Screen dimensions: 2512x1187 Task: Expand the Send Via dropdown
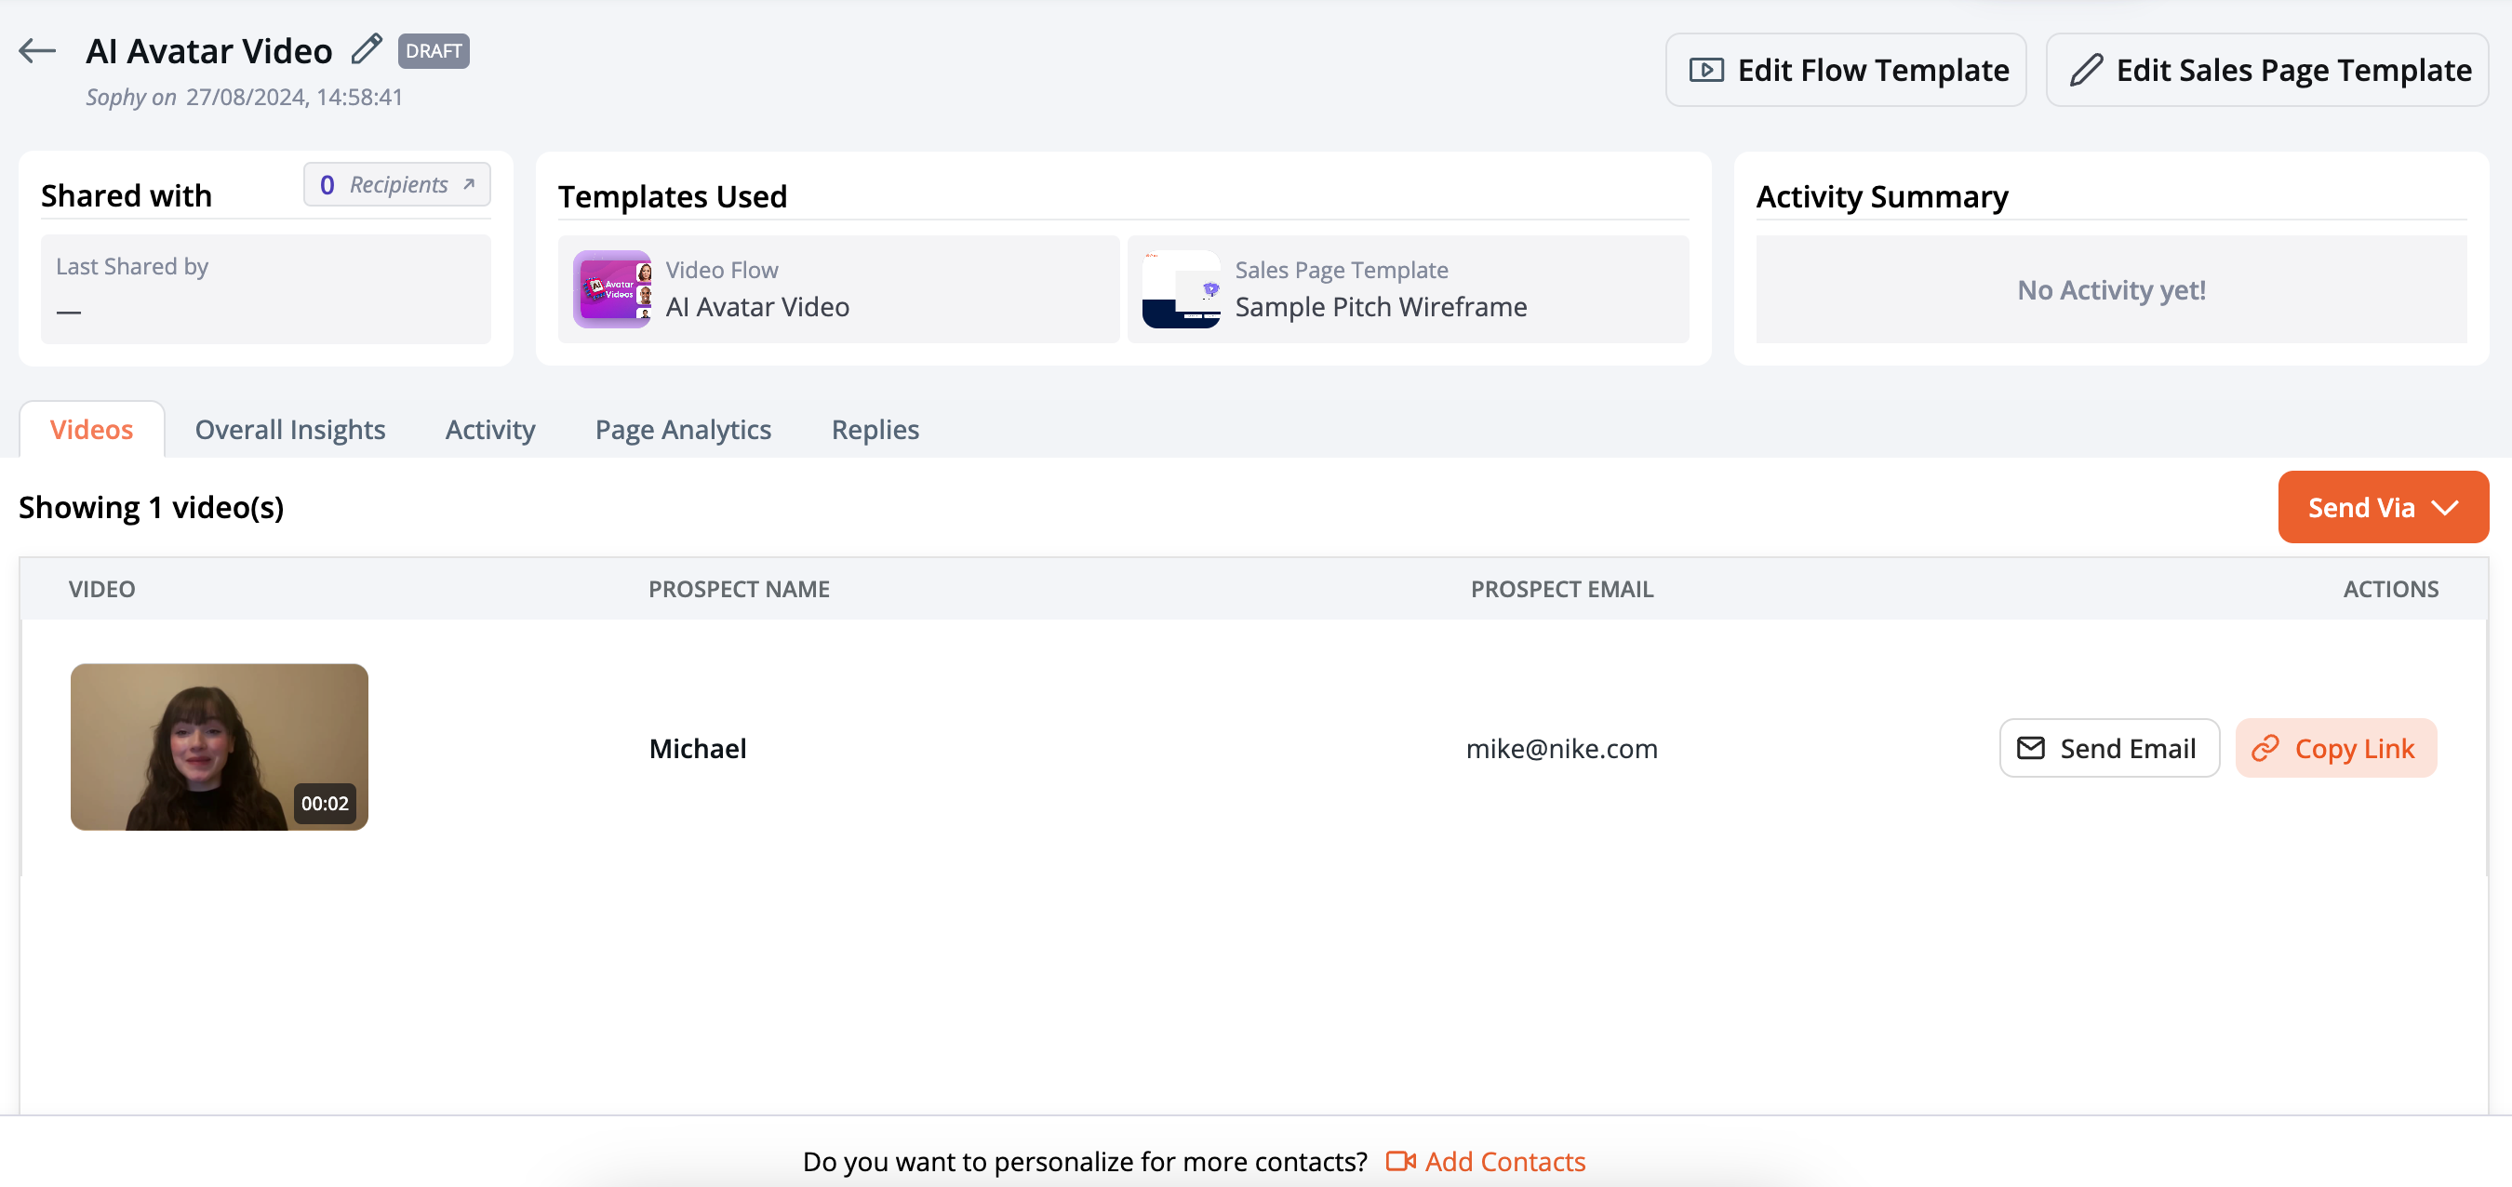pos(2383,507)
